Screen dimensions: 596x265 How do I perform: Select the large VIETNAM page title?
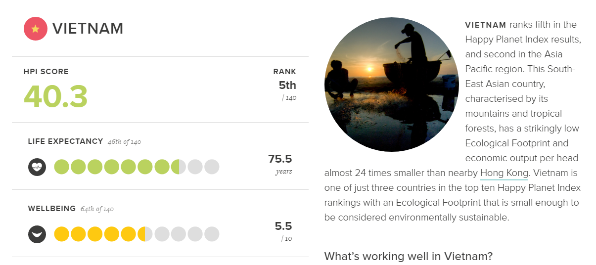pos(88,29)
